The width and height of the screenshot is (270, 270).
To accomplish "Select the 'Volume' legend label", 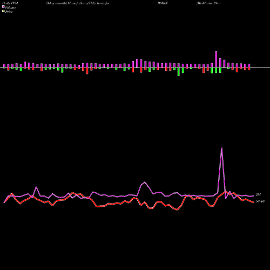I will (x=10, y=8).
